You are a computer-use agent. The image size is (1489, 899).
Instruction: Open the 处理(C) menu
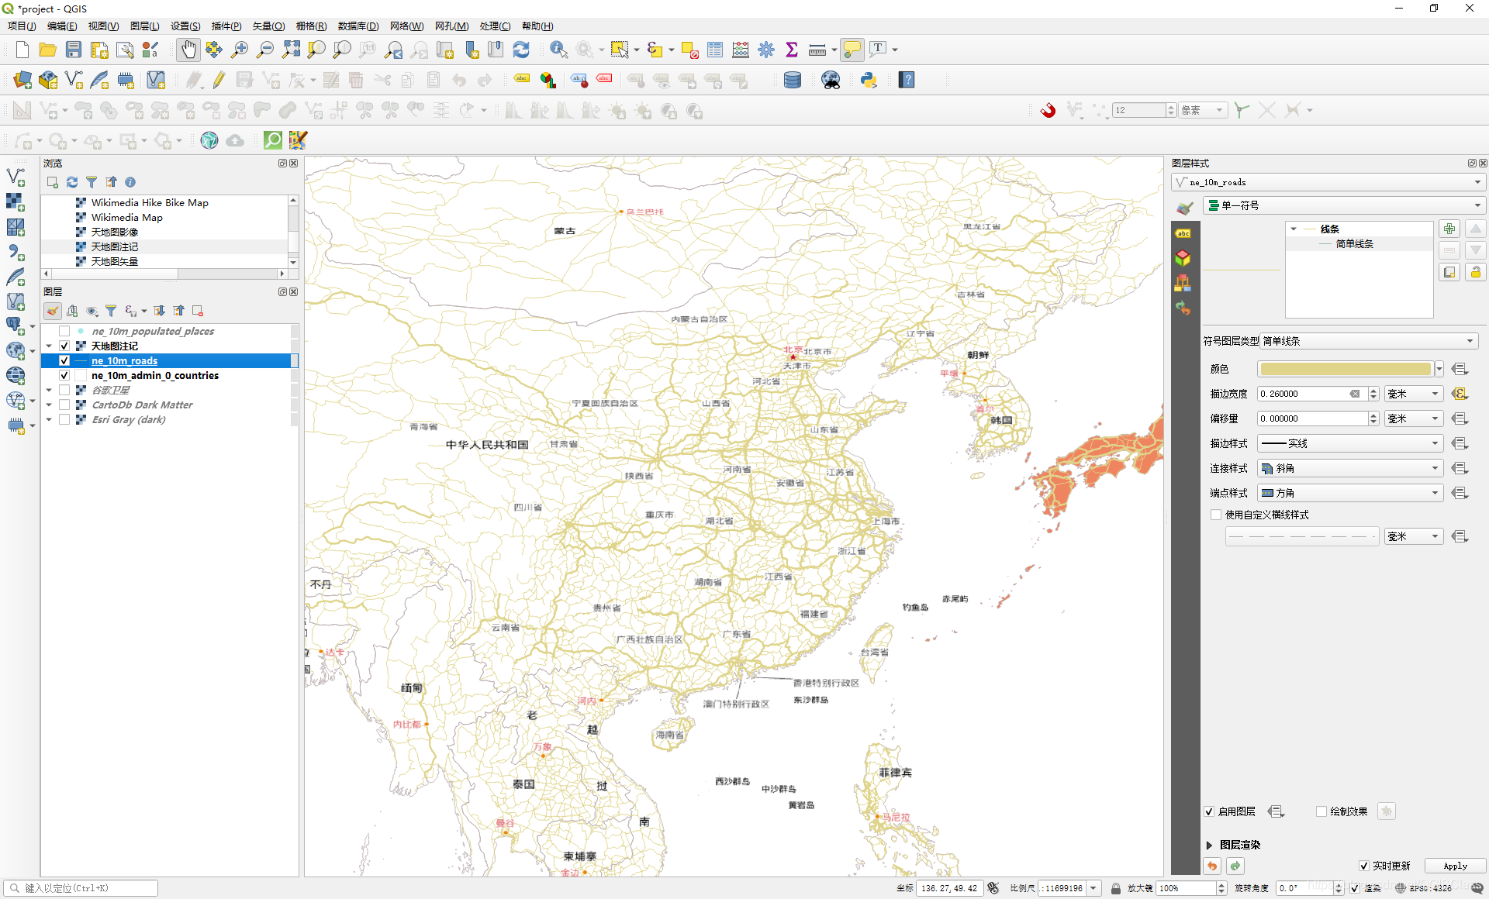click(495, 26)
